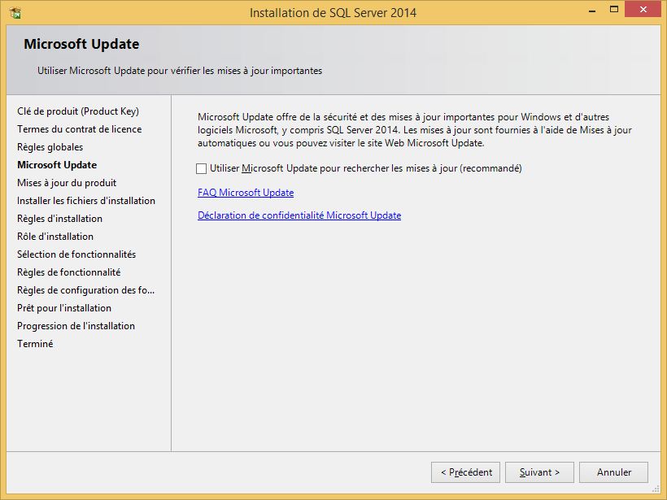Maximize the installation window
Image resolution: width=667 pixels, height=500 pixels.
[x=614, y=10]
